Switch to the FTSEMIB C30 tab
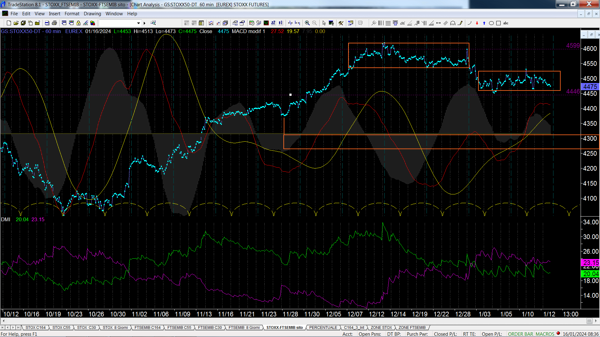The image size is (600, 337). pyautogui.click(x=210, y=327)
